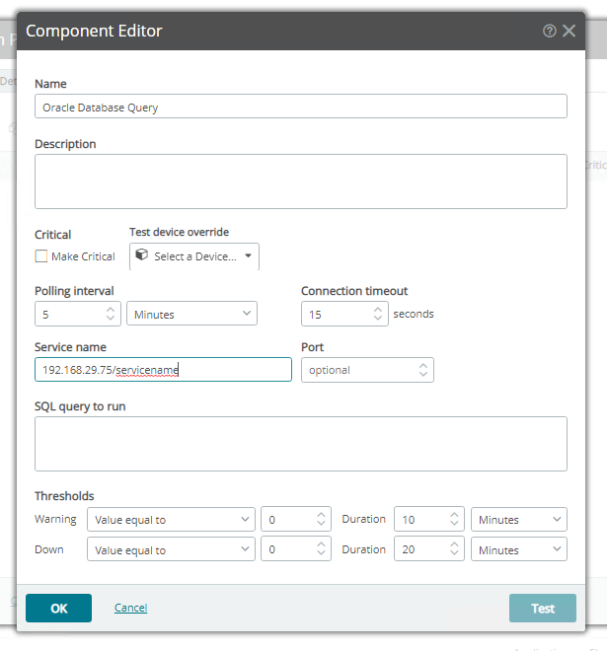The height and width of the screenshot is (651, 607).
Task: Increase the Port number
Action: click(423, 366)
